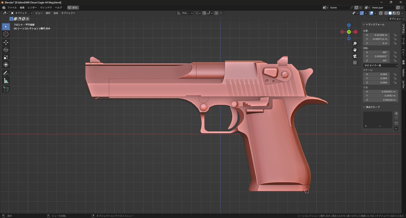Screen dimensions: 406x218
Task: Toggle lock on location Z
Action: 395,43
